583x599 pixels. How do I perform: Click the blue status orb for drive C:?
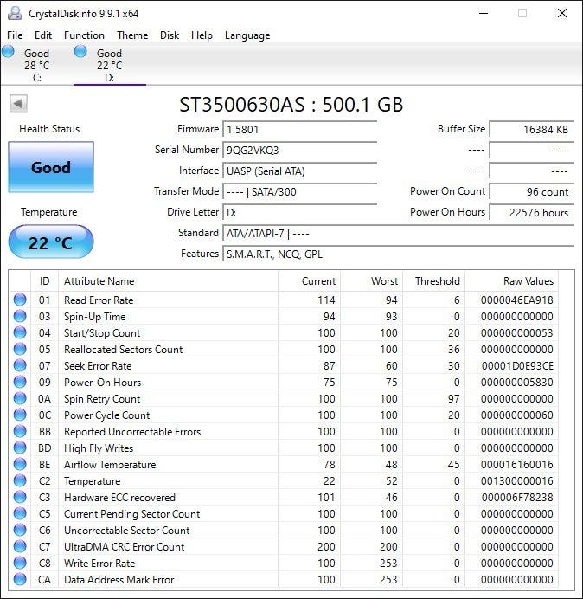coord(8,51)
